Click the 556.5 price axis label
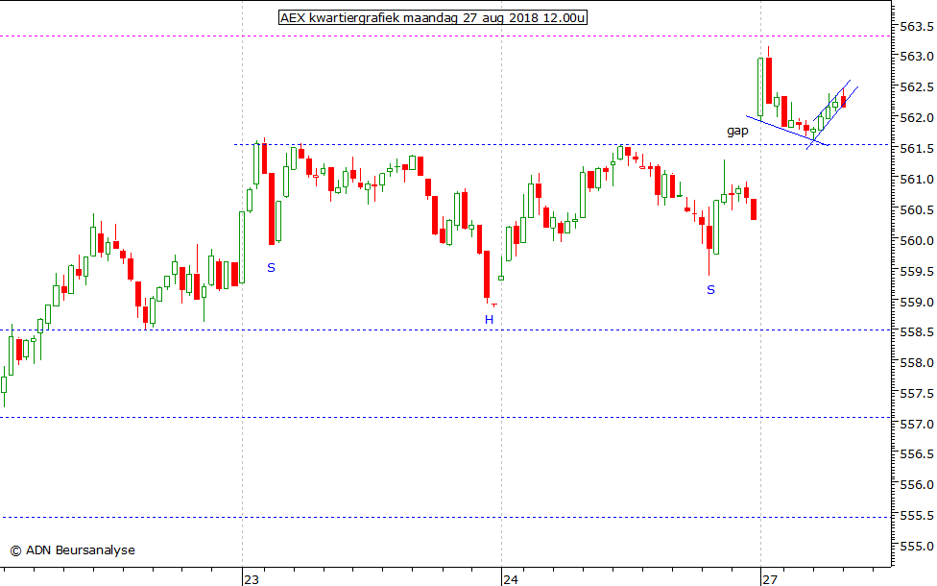Image resolution: width=937 pixels, height=586 pixels. pos(917,454)
